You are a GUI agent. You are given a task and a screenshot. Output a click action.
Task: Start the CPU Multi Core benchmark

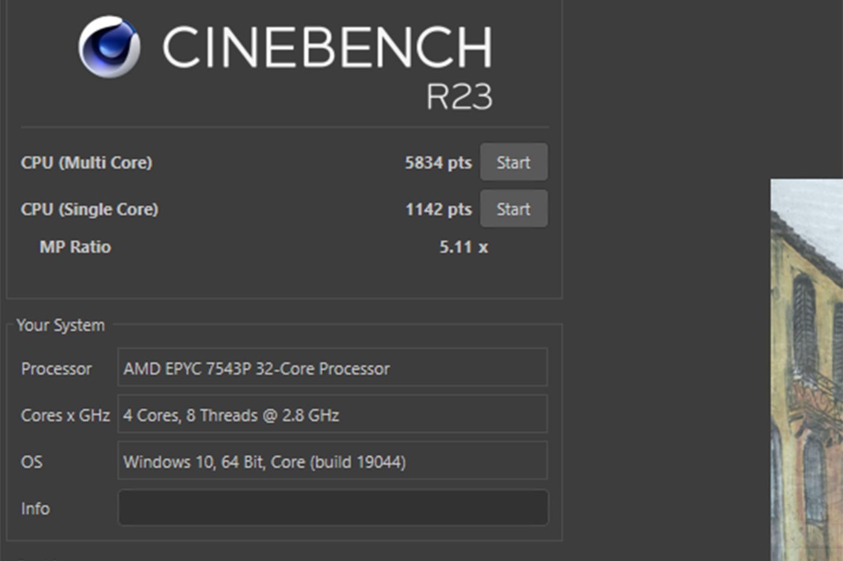[514, 162]
